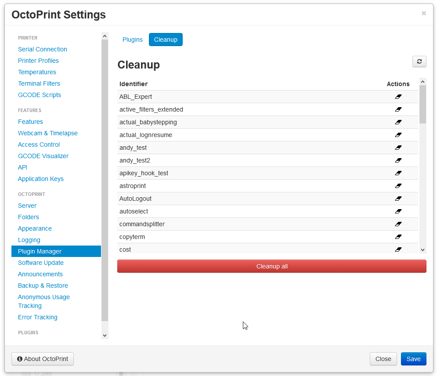The width and height of the screenshot is (437, 376).
Task: Go to Backup & Restore
Action: pos(43,286)
